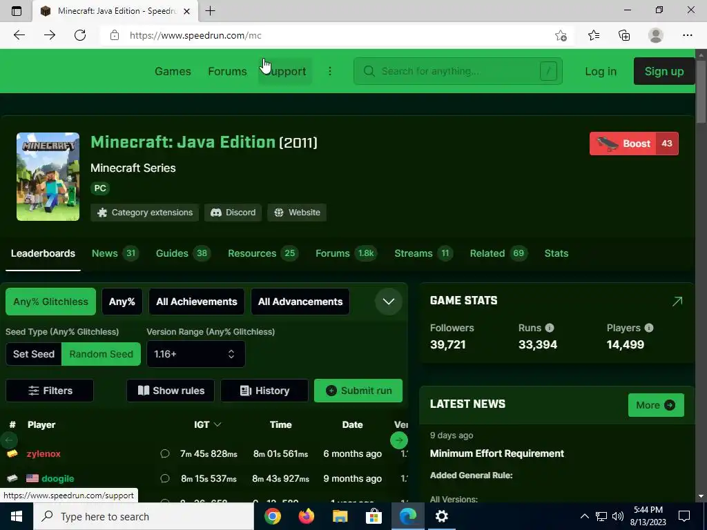Open the browser Favorites list
The width and height of the screenshot is (707, 530).
(594, 35)
